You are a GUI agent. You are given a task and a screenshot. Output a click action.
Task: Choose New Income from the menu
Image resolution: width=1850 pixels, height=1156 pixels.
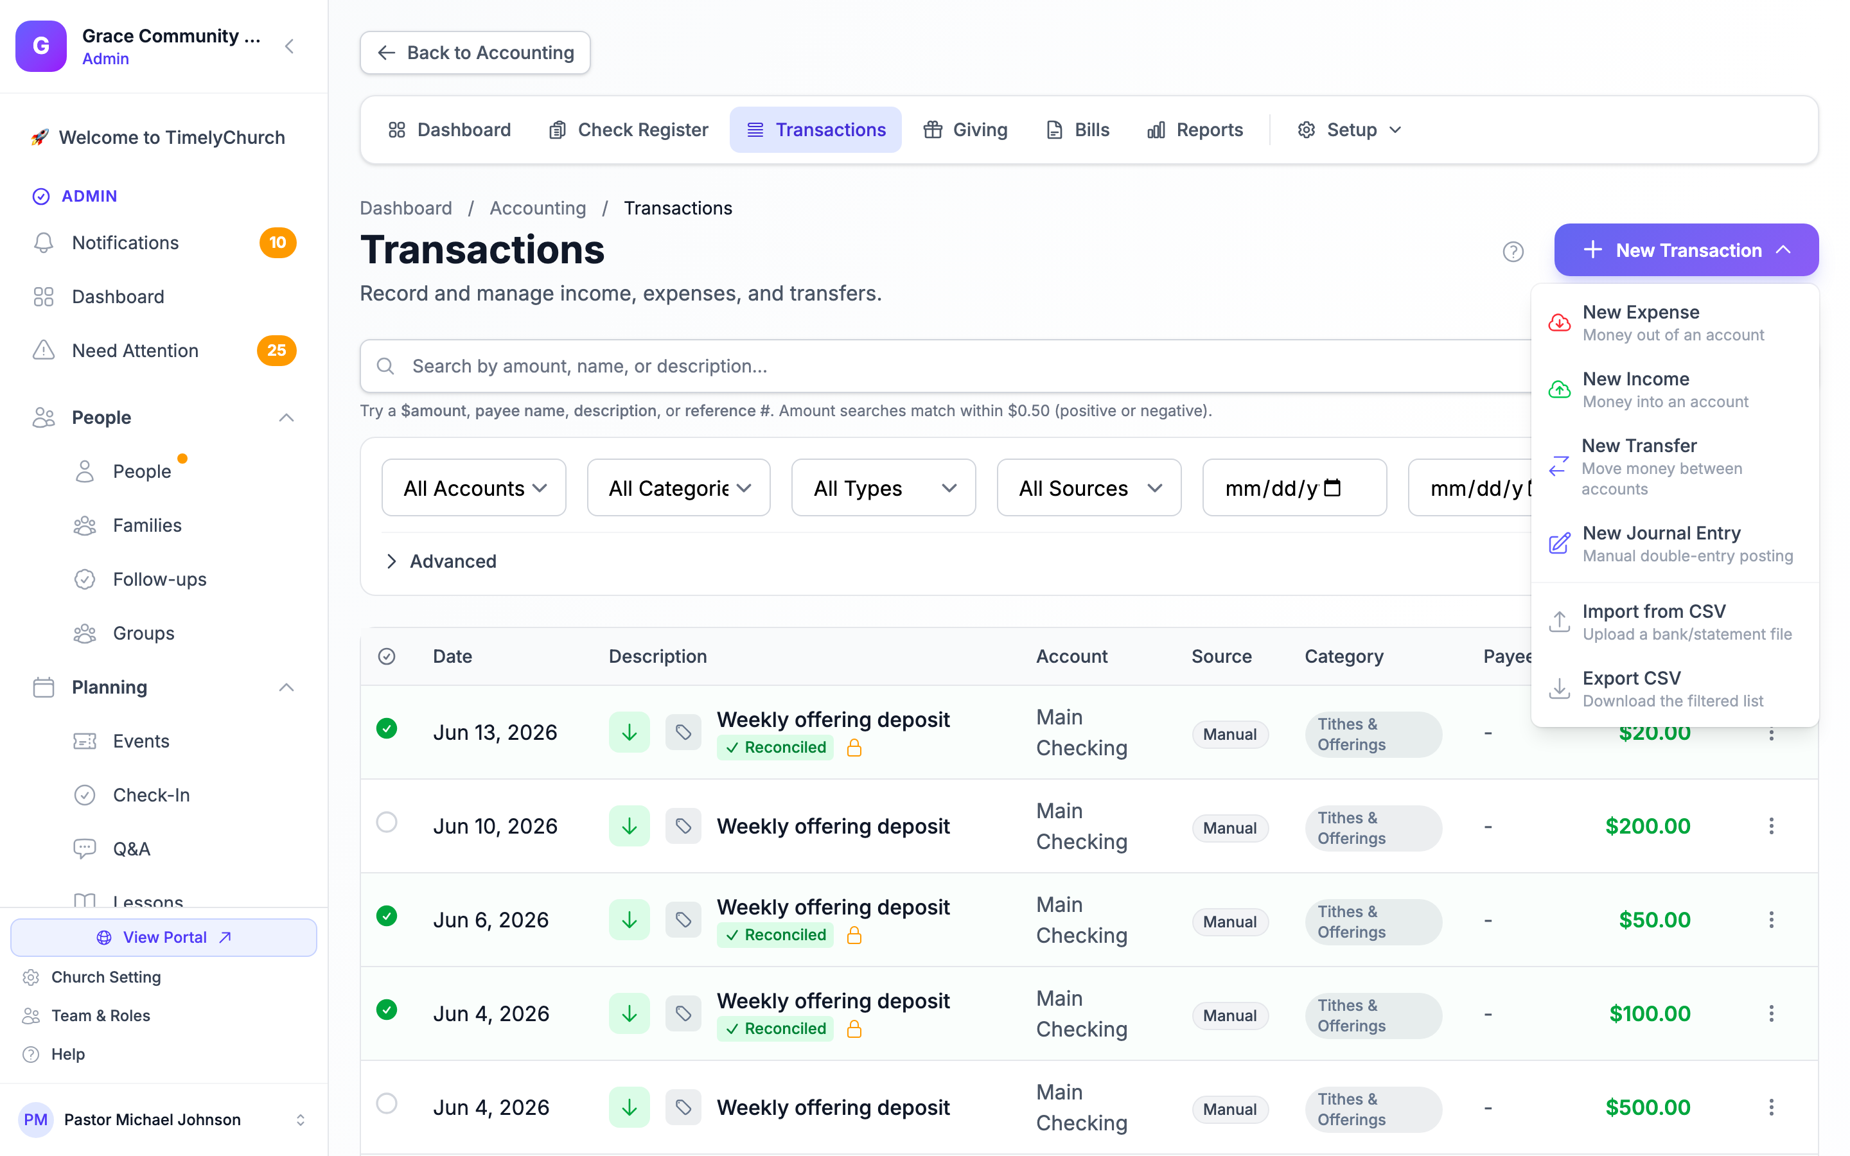(x=1674, y=389)
